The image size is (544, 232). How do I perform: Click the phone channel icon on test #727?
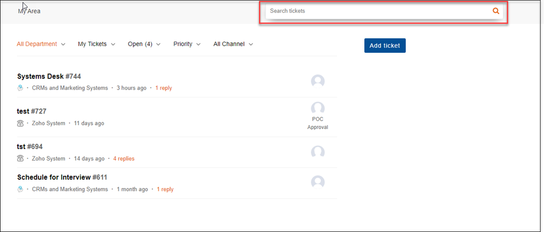pyautogui.click(x=20, y=123)
